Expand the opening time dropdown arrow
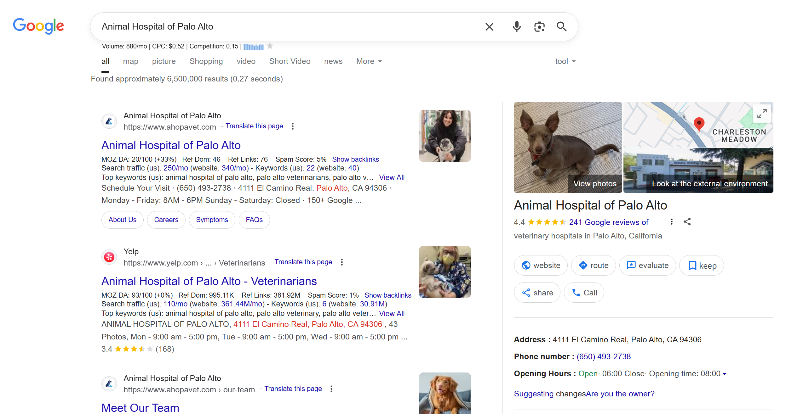Screen dimensions: 809x414 click(x=725, y=374)
